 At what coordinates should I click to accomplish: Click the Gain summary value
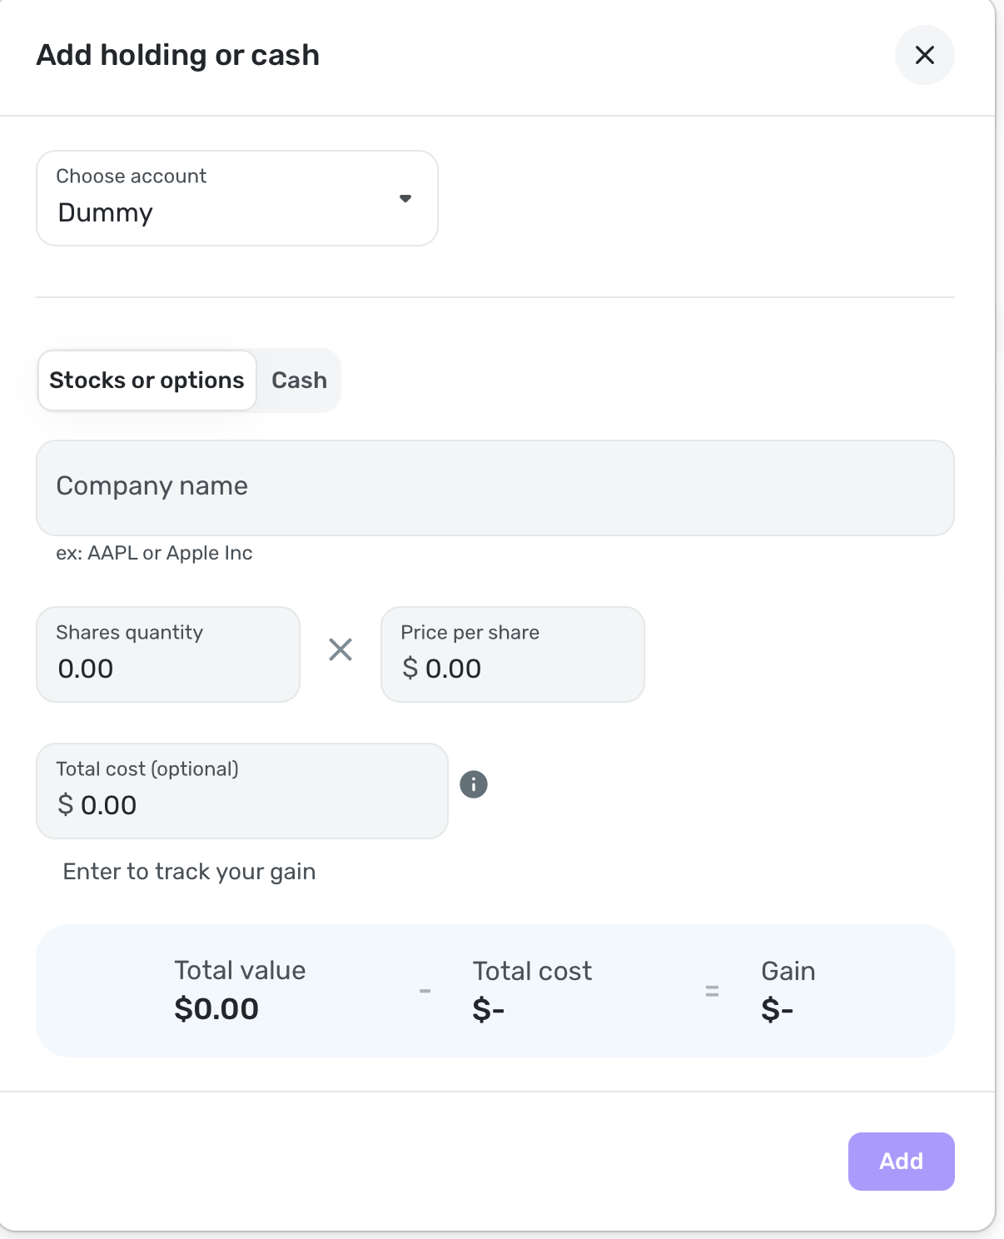tap(777, 1009)
